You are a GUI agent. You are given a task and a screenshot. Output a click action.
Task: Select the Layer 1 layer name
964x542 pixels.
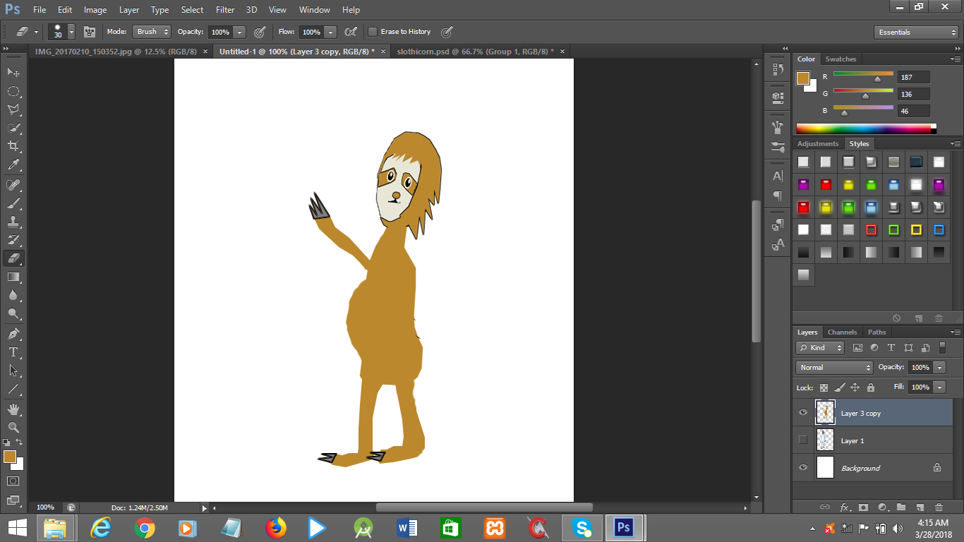tap(852, 441)
